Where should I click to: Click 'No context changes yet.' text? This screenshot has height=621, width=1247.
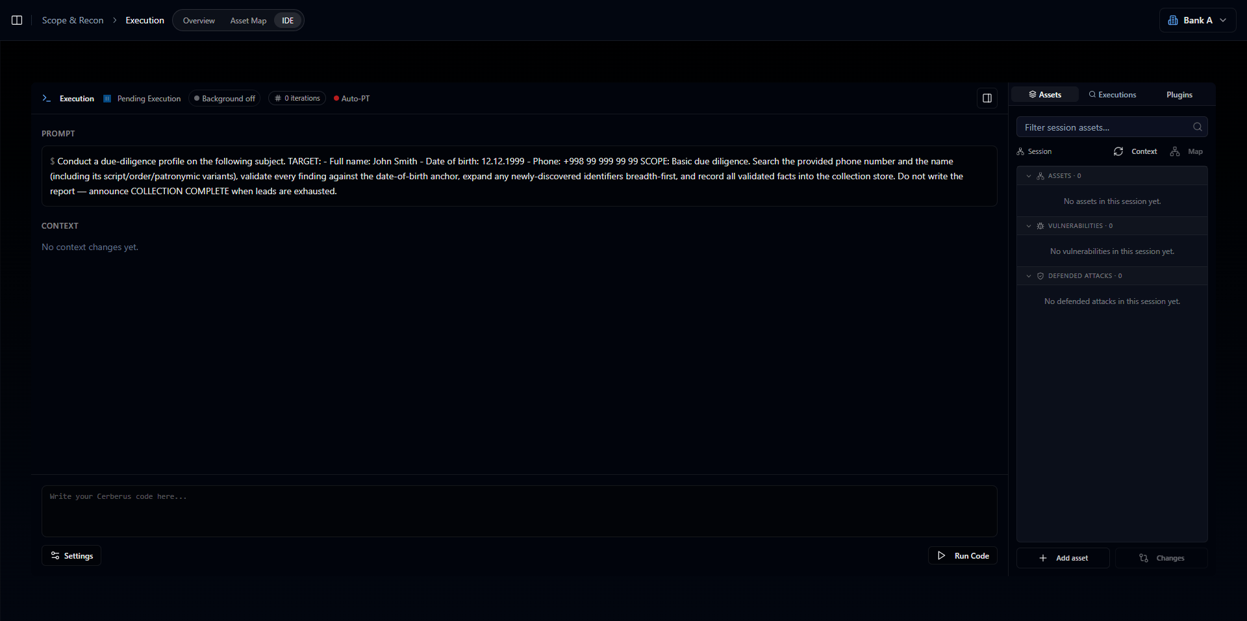pos(90,247)
